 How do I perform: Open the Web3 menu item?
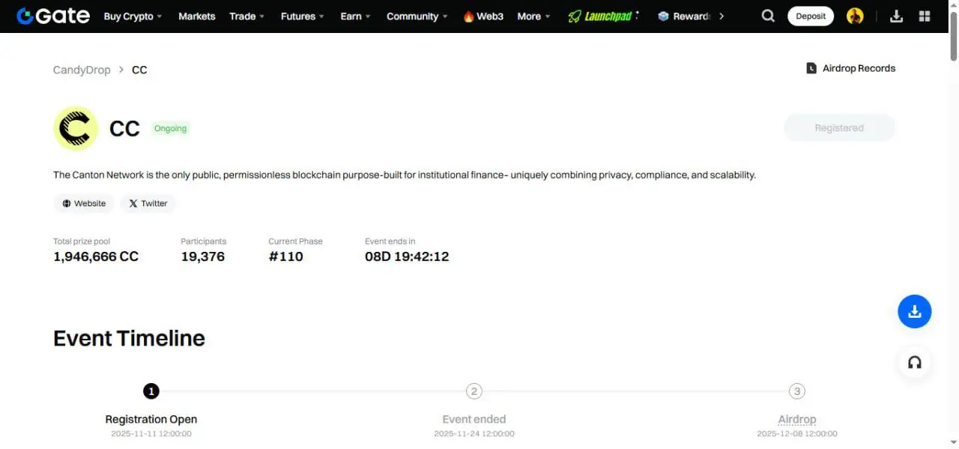[x=483, y=16]
